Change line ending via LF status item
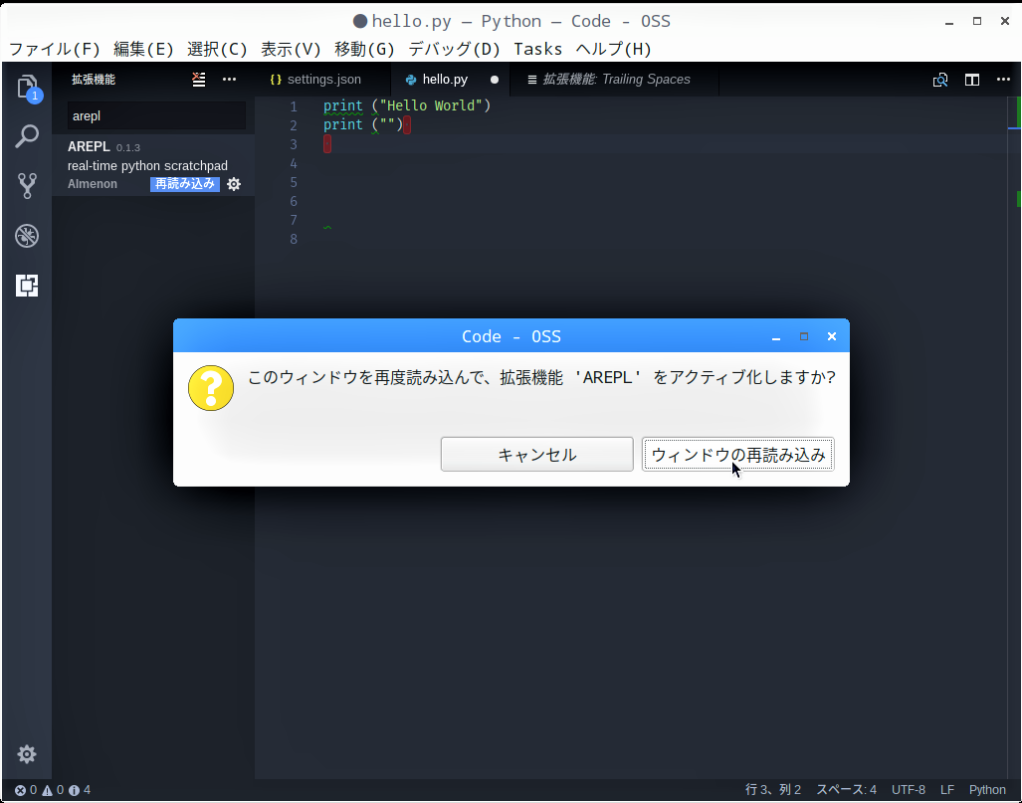This screenshot has height=803, width=1022. (x=947, y=790)
